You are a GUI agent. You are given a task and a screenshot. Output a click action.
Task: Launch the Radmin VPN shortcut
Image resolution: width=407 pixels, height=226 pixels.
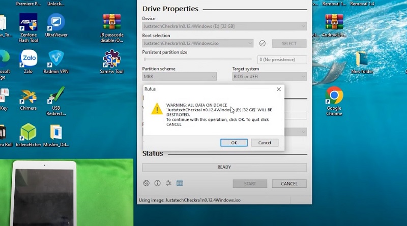(x=56, y=61)
